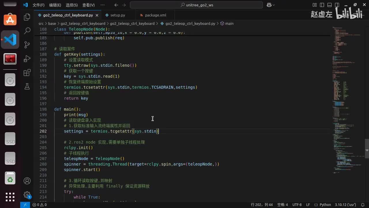This screenshot has height=208, width=369.
Task: Close the go2_teleop_ctrl_keyboard.py tab
Action: tap(97, 15)
